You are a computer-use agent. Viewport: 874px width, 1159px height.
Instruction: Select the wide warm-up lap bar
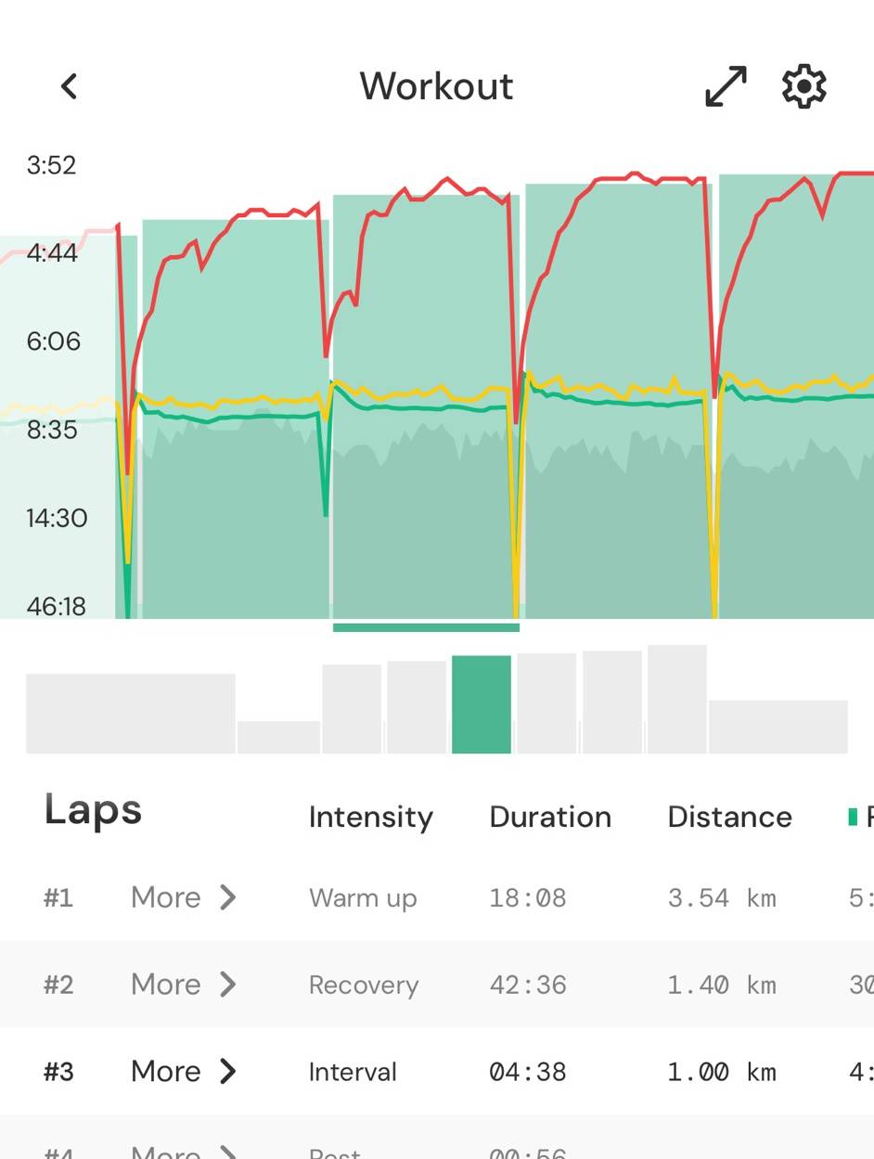(130, 713)
